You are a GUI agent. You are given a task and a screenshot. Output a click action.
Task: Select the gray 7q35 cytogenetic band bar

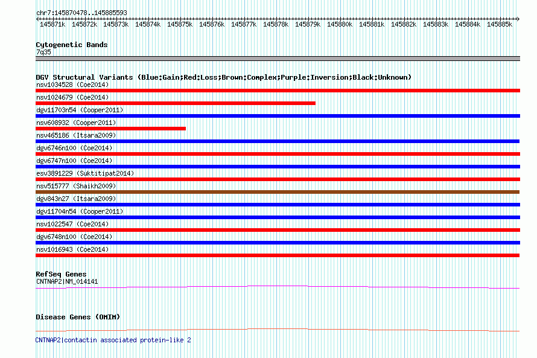(278, 59)
